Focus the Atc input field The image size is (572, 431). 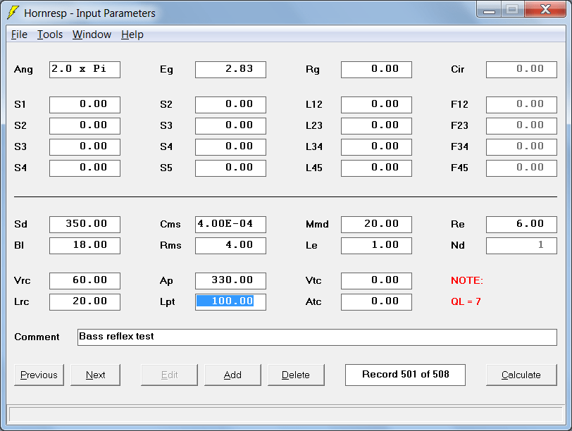pyautogui.click(x=376, y=302)
